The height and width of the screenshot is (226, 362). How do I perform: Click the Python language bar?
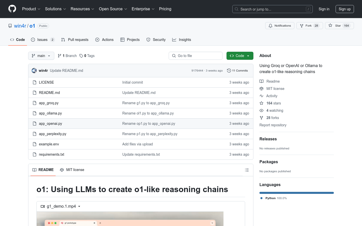click(x=297, y=193)
